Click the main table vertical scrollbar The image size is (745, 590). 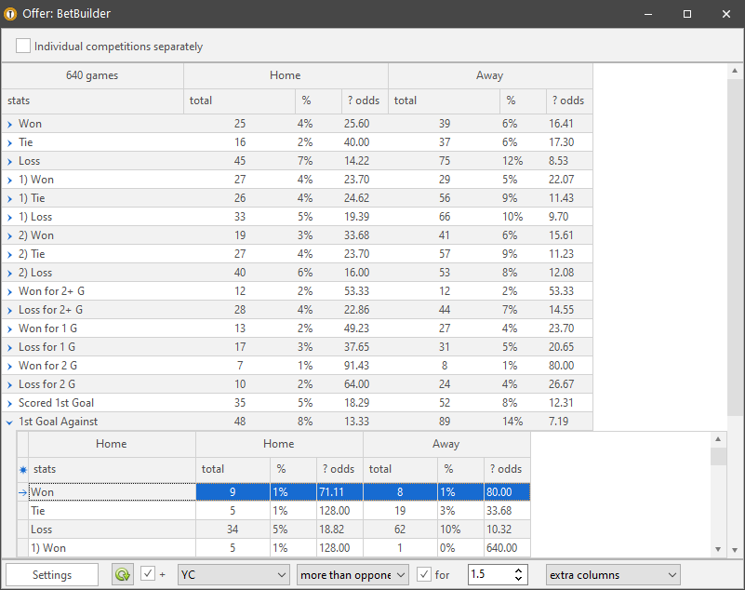click(x=736, y=233)
